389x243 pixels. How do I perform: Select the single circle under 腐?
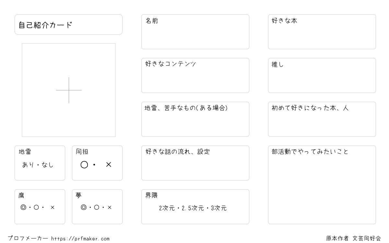(x=36, y=207)
